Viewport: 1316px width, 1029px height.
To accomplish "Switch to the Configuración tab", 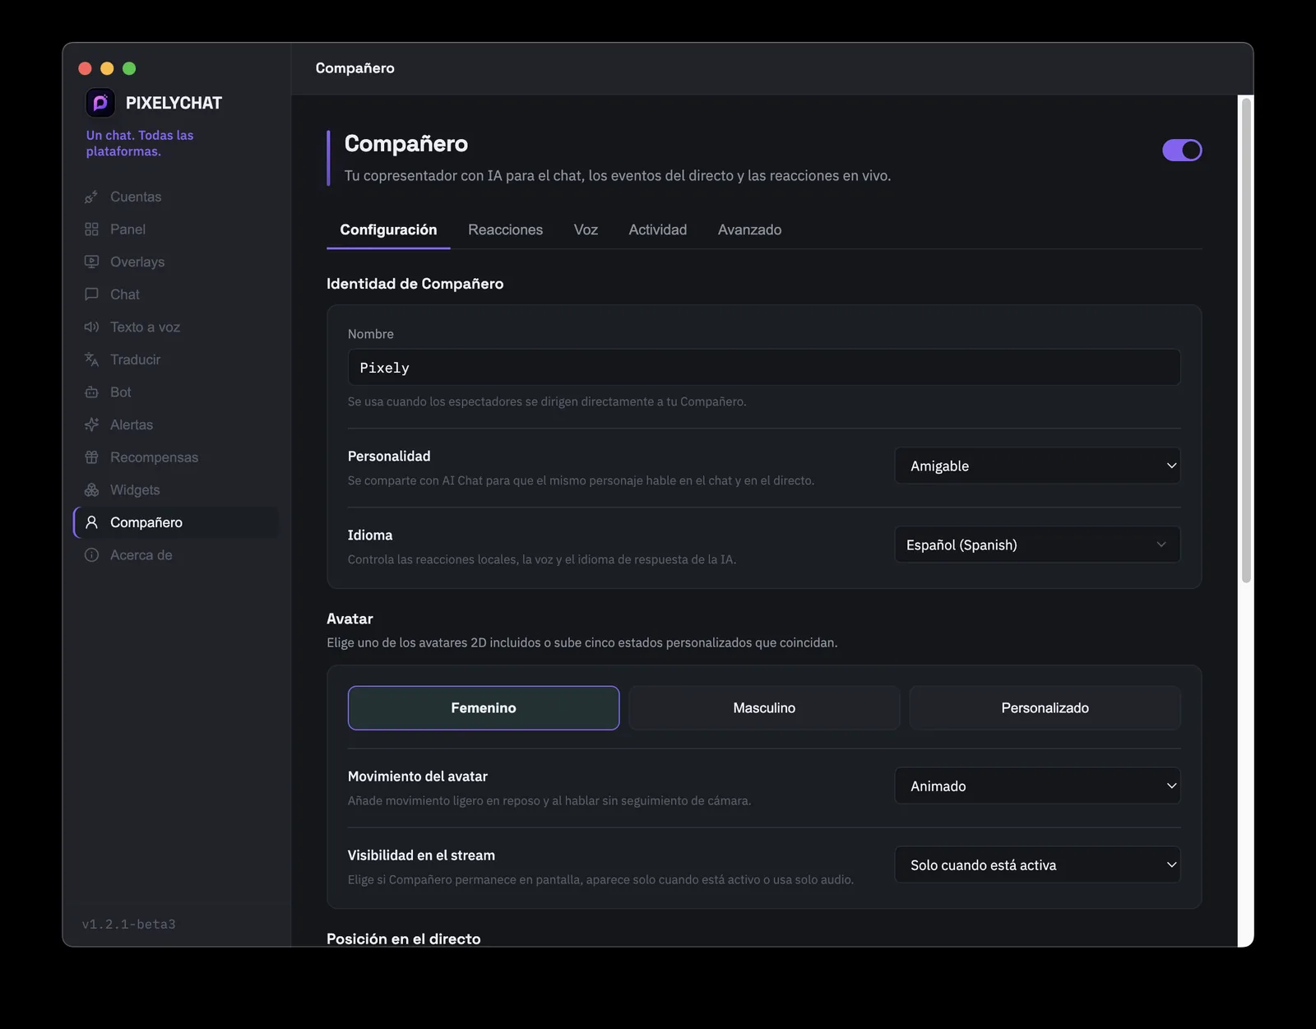I will click(x=388, y=229).
